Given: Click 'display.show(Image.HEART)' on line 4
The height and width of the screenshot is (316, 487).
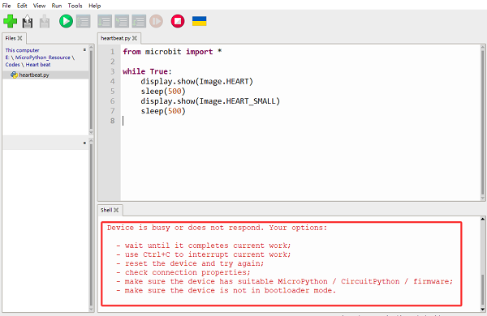Looking at the screenshot, I should pos(197,81).
